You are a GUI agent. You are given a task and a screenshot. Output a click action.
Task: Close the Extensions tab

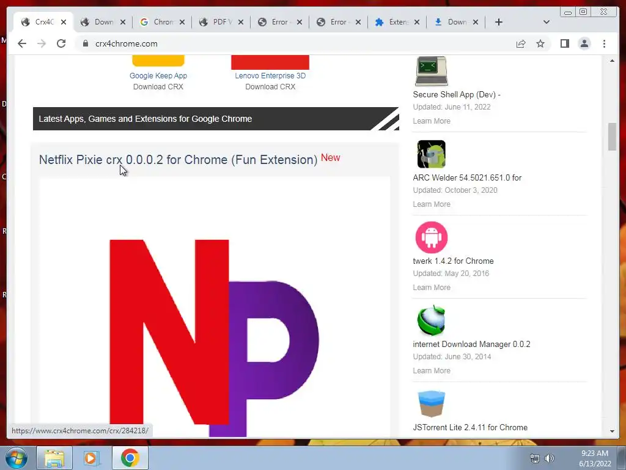pyautogui.click(x=417, y=22)
